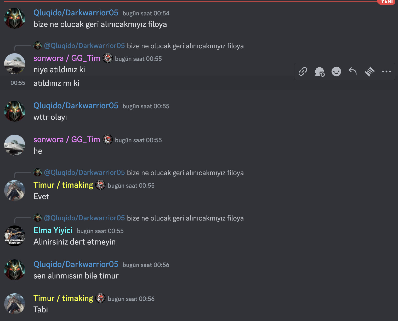The width and height of the screenshot is (398, 321).
Task: Click the super reaction icon in toolbar
Action: tap(320, 72)
